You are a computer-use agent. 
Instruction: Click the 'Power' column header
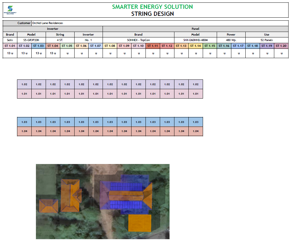tap(231, 35)
